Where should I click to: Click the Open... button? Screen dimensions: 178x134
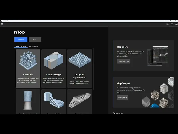(x=35, y=40)
